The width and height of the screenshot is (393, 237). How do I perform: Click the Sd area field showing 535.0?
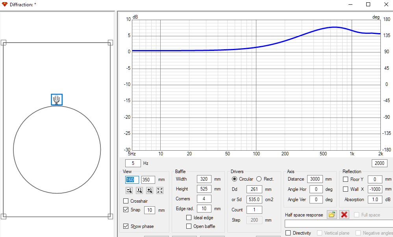(254, 200)
